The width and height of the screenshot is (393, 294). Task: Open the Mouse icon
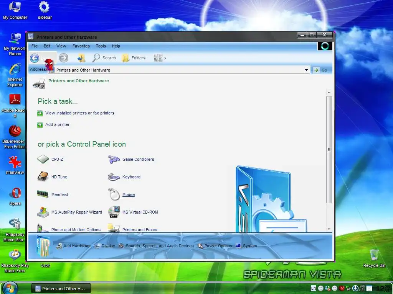click(114, 194)
